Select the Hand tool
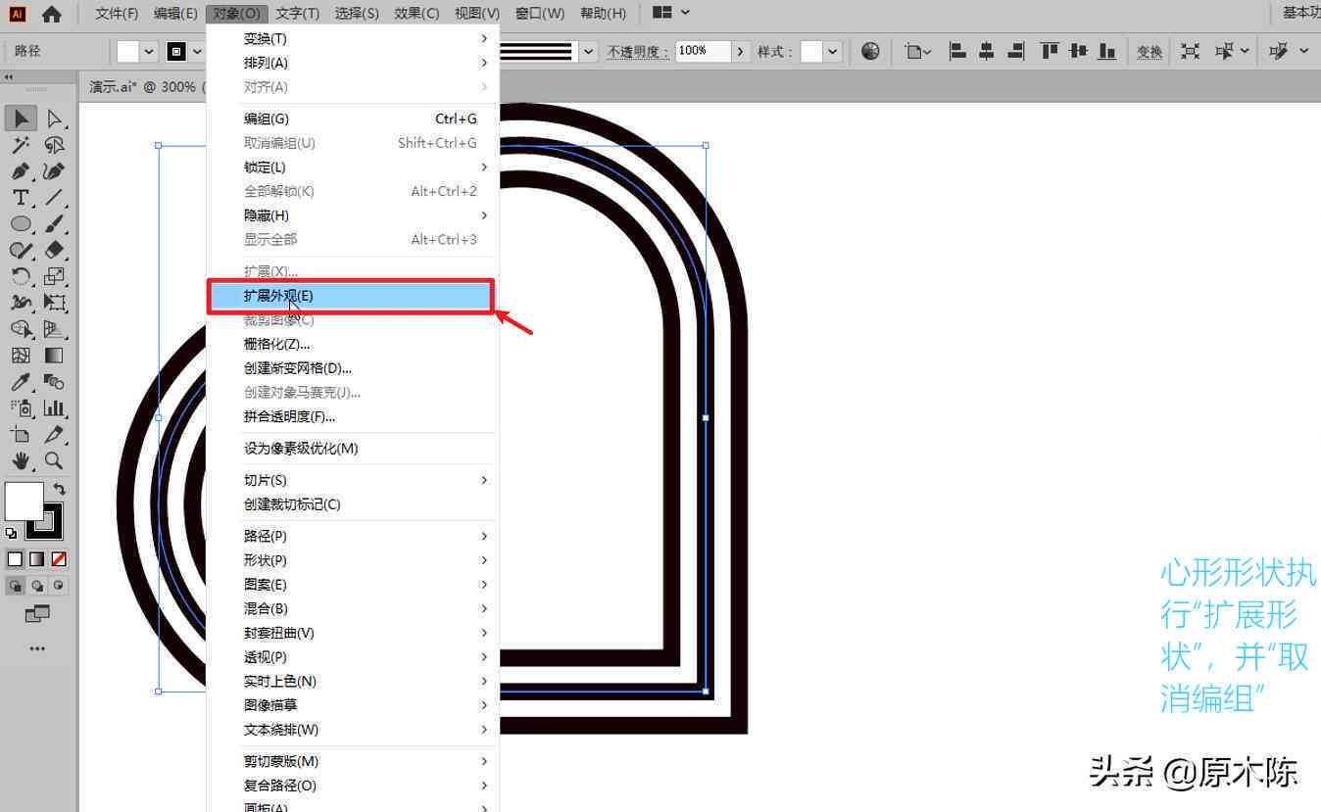Viewport: 1321px width, 812px height. 21,460
